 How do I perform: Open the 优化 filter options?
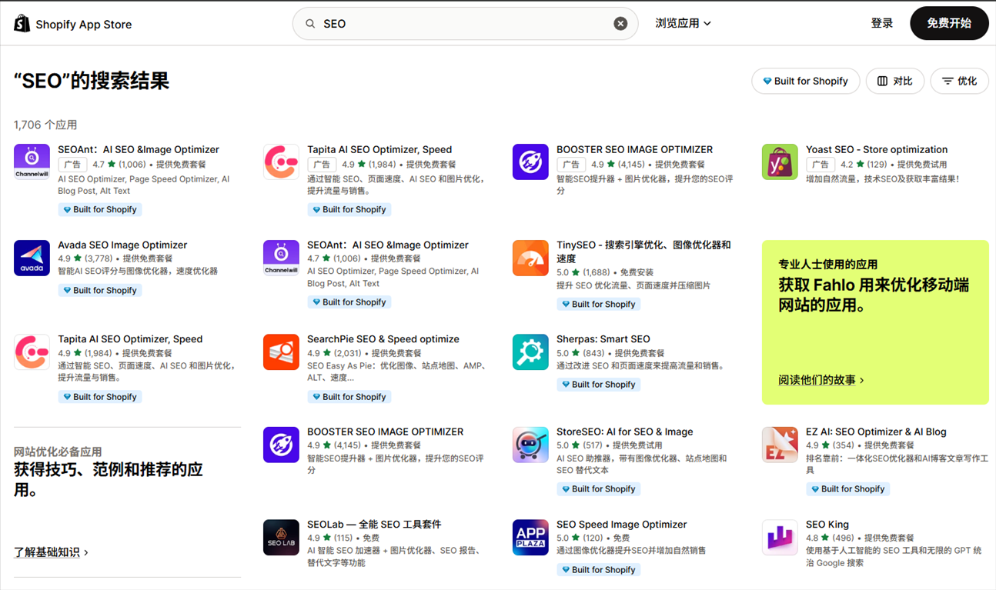(959, 81)
